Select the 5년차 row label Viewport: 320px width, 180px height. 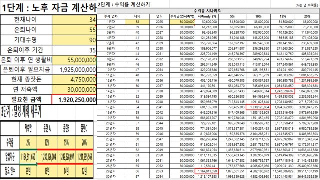[x=111, y=43]
